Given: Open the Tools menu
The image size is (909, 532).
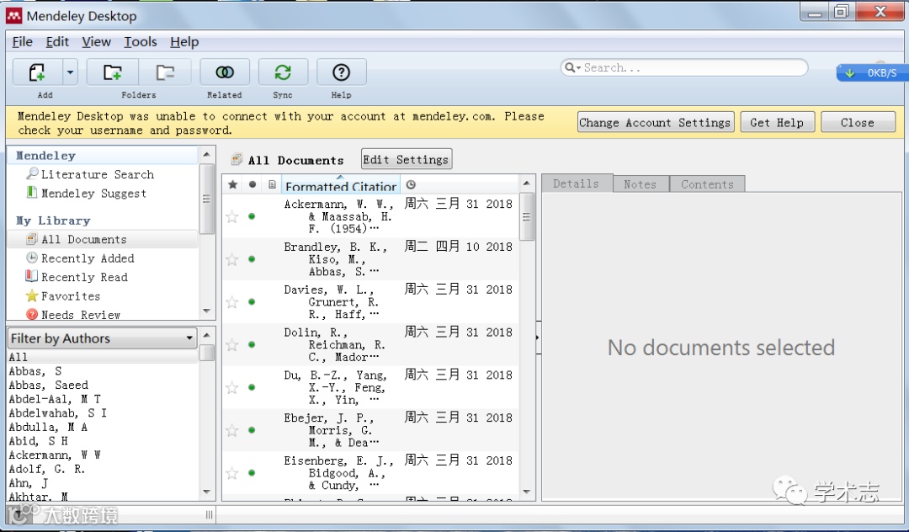Looking at the screenshot, I should 141,42.
